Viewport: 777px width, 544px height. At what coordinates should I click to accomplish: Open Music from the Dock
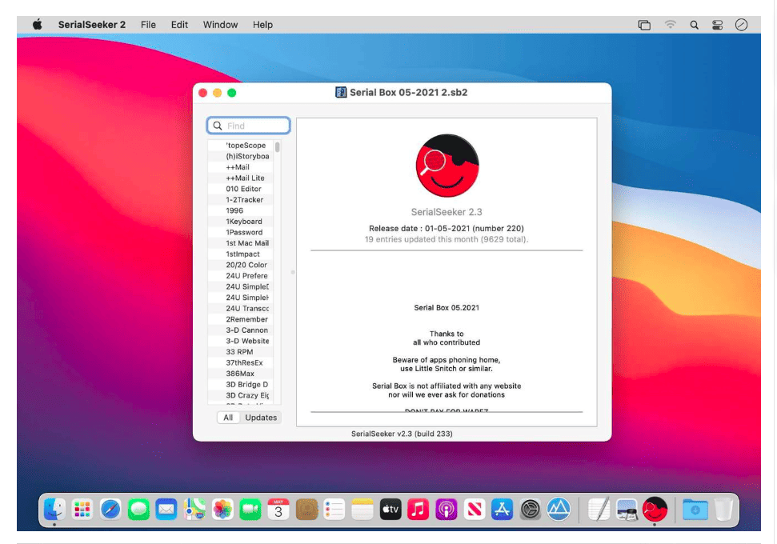pos(419,510)
